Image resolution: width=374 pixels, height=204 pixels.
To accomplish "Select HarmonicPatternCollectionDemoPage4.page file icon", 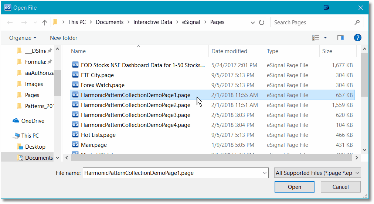I will click(x=75, y=125).
